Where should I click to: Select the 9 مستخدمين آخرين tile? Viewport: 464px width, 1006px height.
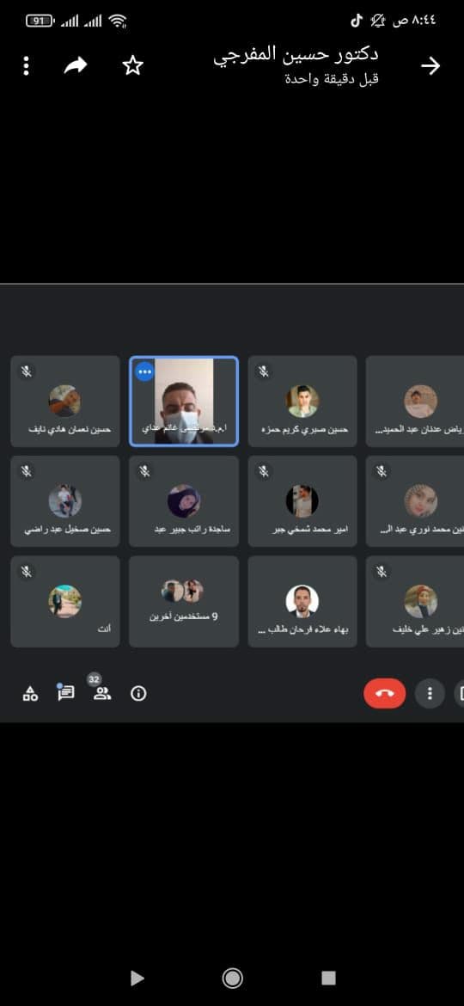point(184,601)
